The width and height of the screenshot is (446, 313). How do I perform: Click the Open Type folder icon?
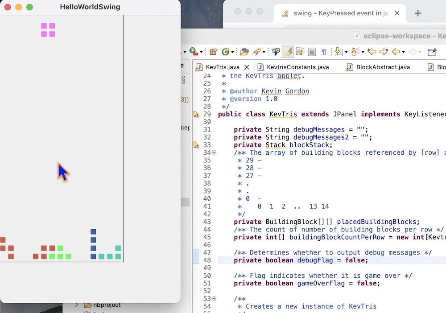pyautogui.click(x=244, y=52)
